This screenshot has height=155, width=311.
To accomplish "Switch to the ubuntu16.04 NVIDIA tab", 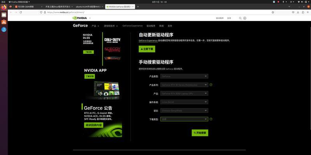I will 89,7.
